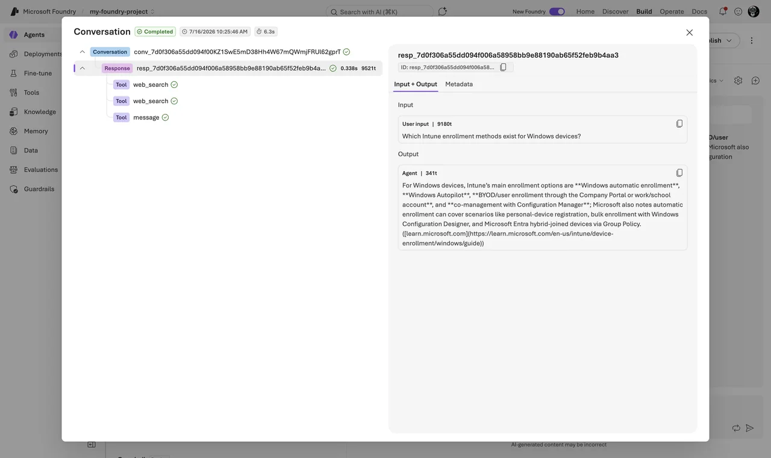Collapse the Conversation tree node
This screenshot has width=771, height=458.
[x=83, y=52]
